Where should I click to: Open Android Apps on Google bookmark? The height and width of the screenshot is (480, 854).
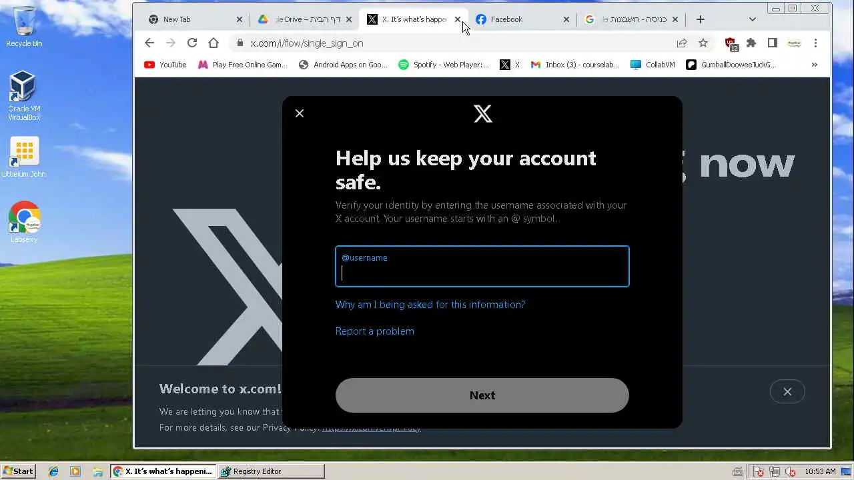tap(343, 65)
